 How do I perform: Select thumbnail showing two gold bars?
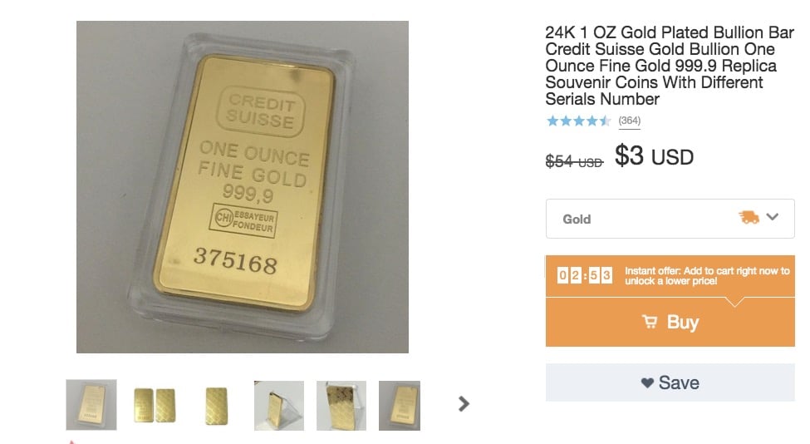(155, 405)
